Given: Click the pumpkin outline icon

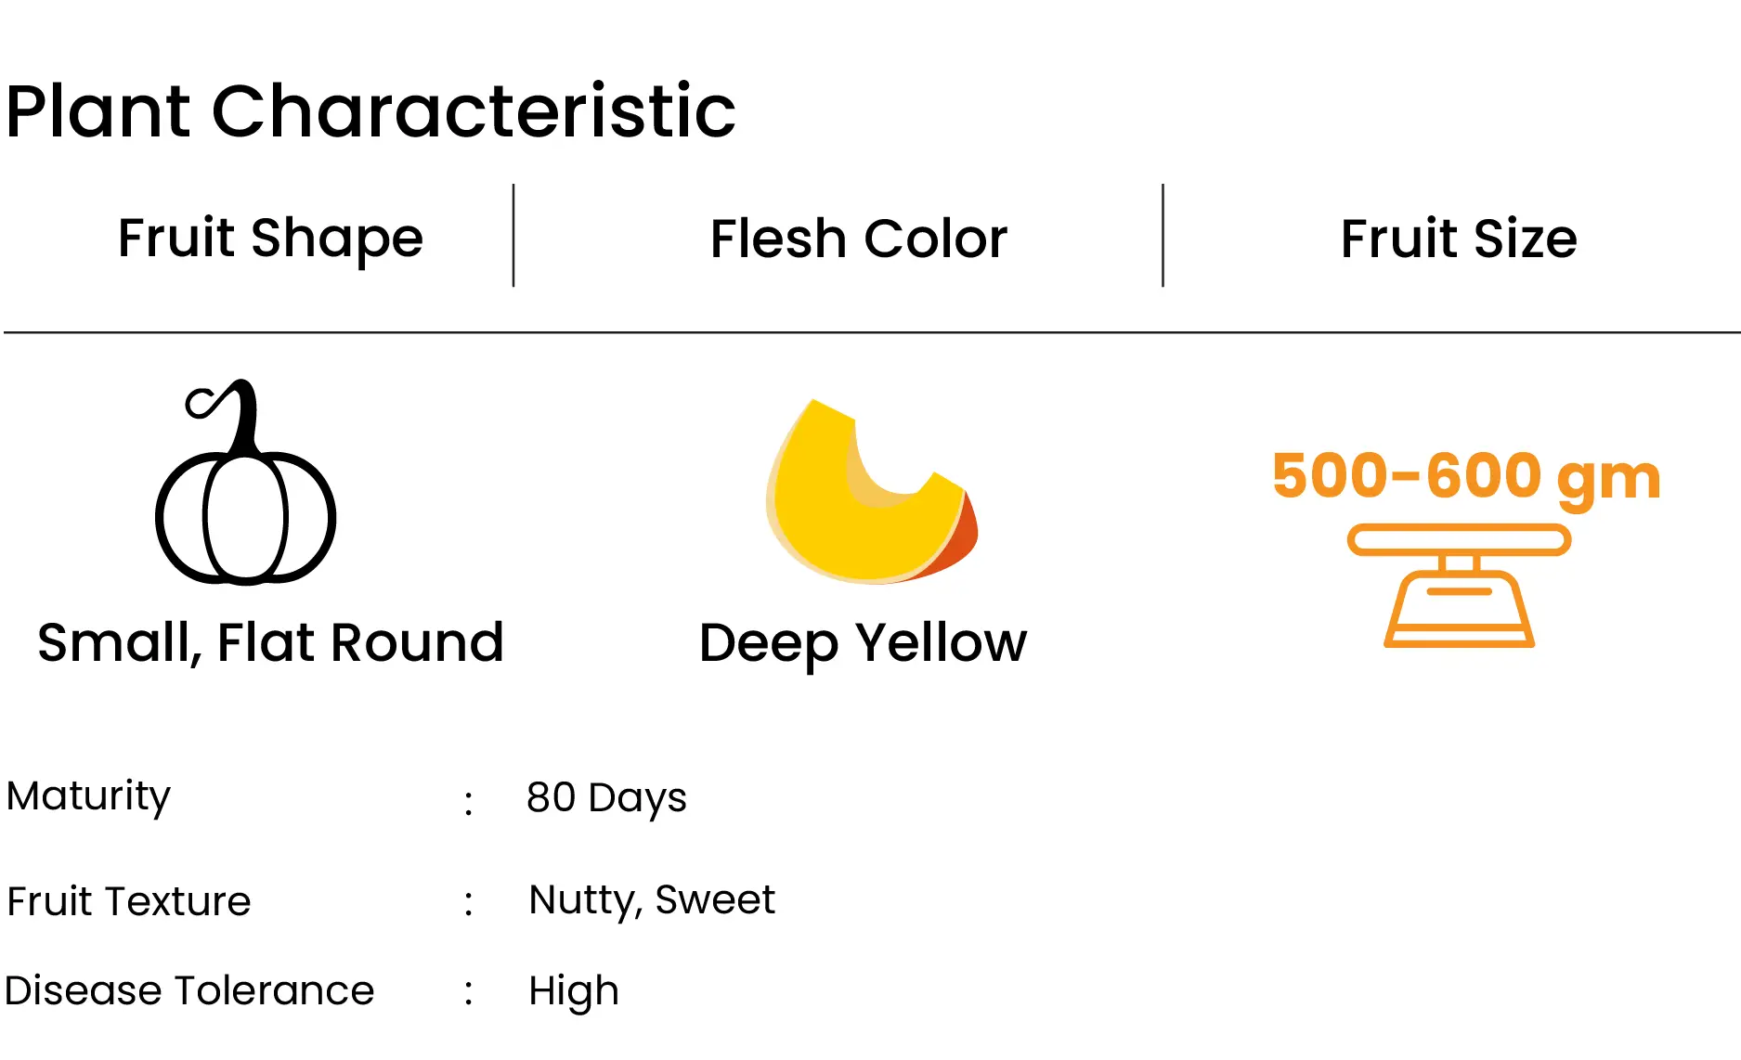Looking at the screenshot, I should (x=245, y=482).
